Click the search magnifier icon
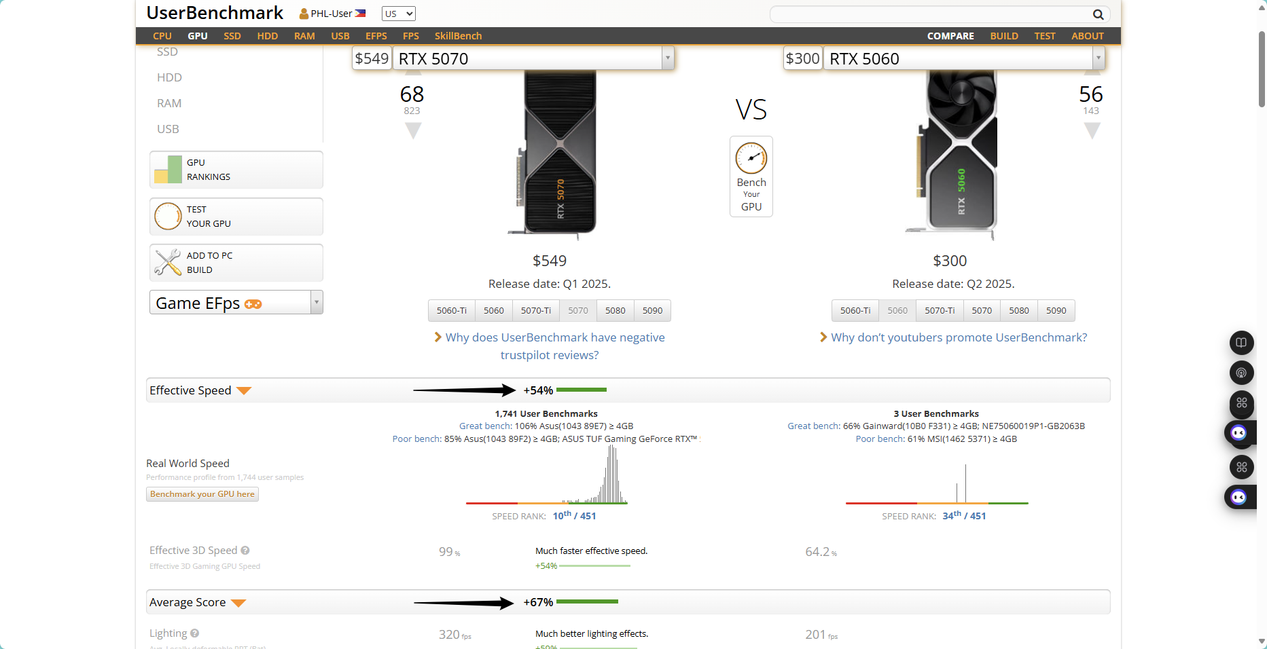The image size is (1267, 649). pos(1098,14)
